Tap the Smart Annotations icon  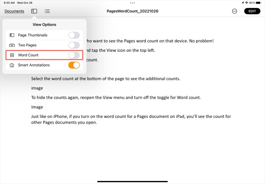(x=12, y=65)
